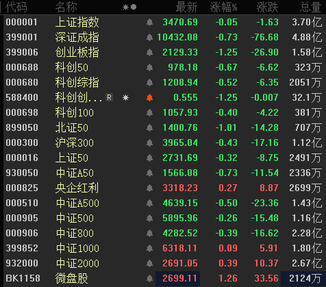This screenshot has width=326, height=287.
Task: Click the alert bell for 科创50
Action: pos(149,68)
